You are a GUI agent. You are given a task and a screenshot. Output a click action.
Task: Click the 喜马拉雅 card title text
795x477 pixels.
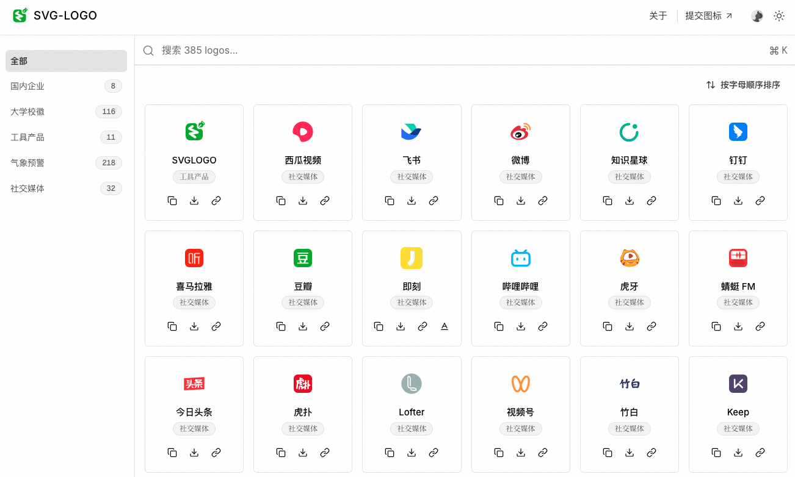194,287
